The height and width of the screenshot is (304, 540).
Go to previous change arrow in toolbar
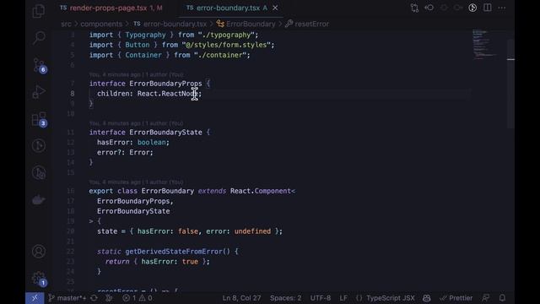tap(429, 8)
